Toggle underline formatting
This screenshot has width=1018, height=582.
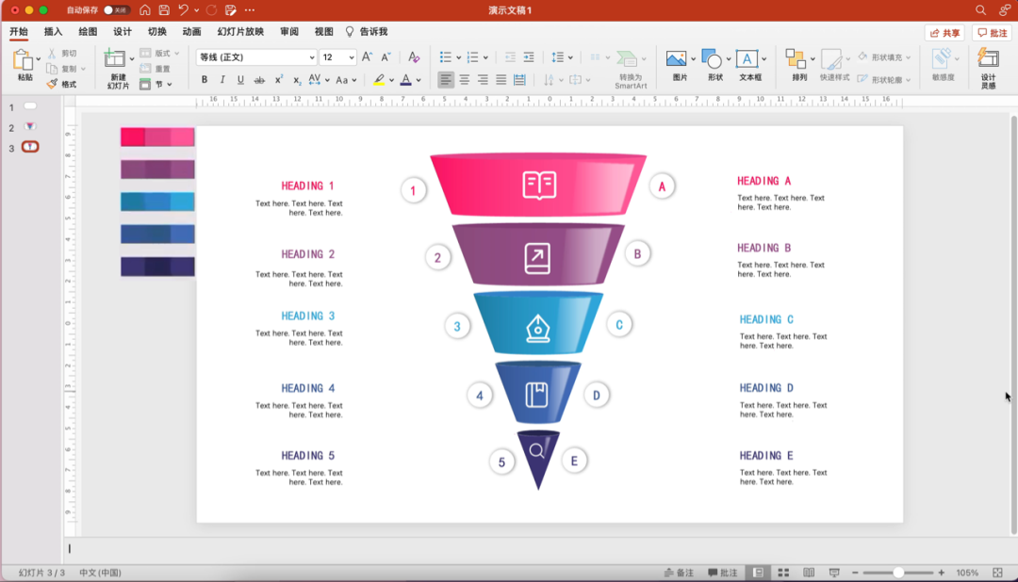pyautogui.click(x=240, y=80)
